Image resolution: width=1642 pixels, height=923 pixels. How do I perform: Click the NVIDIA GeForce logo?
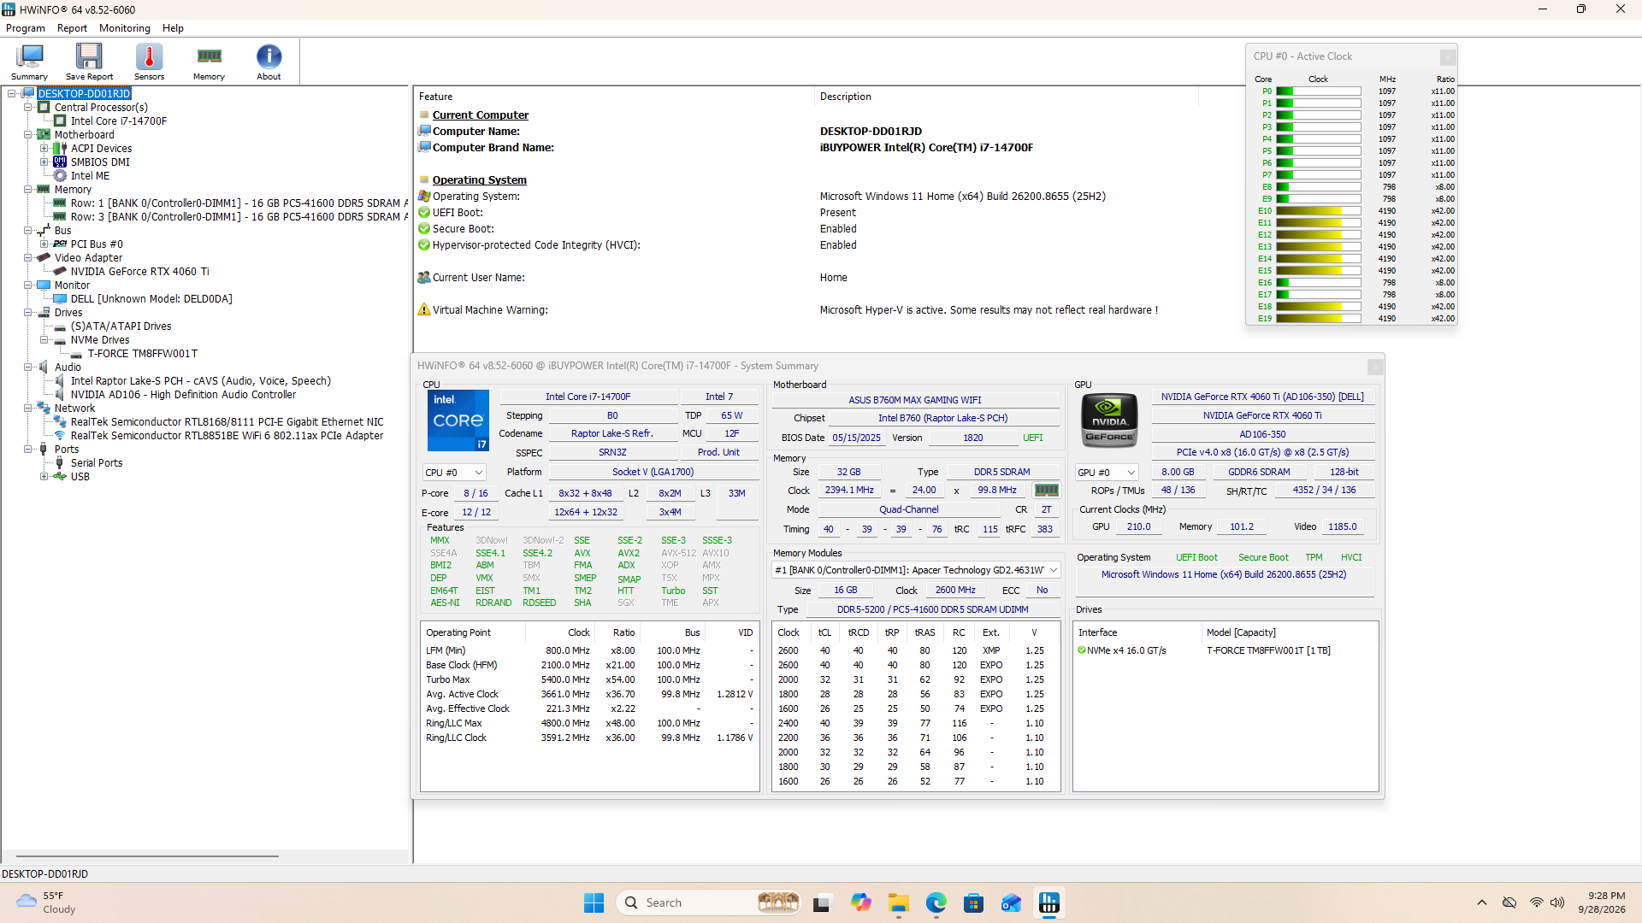point(1109,420)
